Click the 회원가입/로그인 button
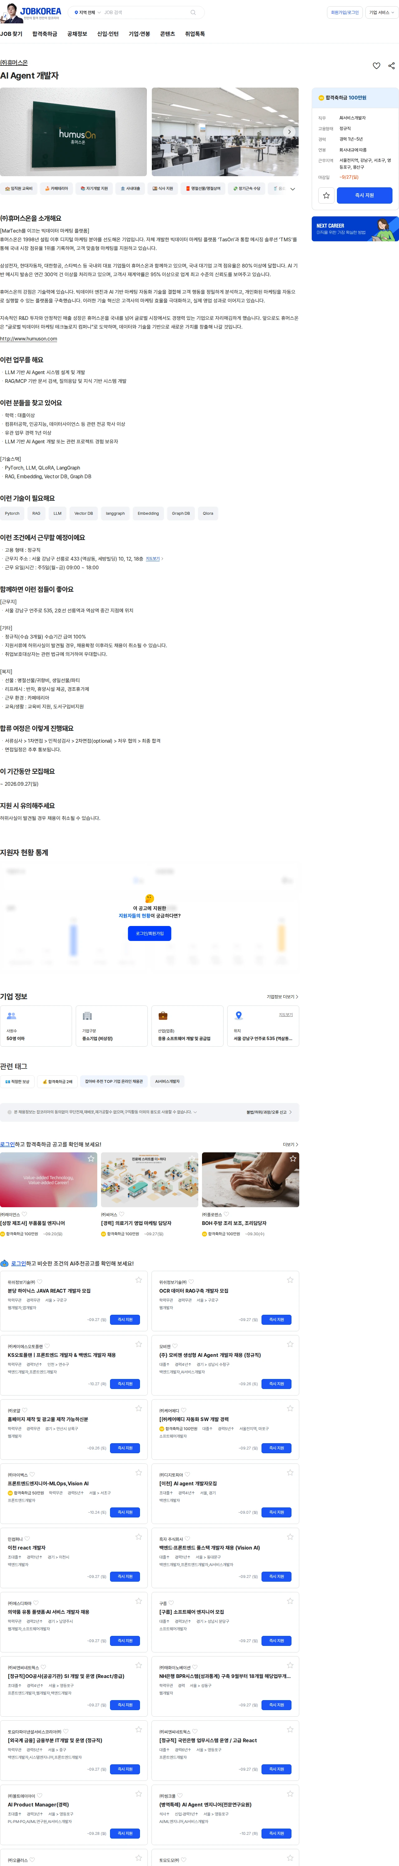 pos(345,12)
